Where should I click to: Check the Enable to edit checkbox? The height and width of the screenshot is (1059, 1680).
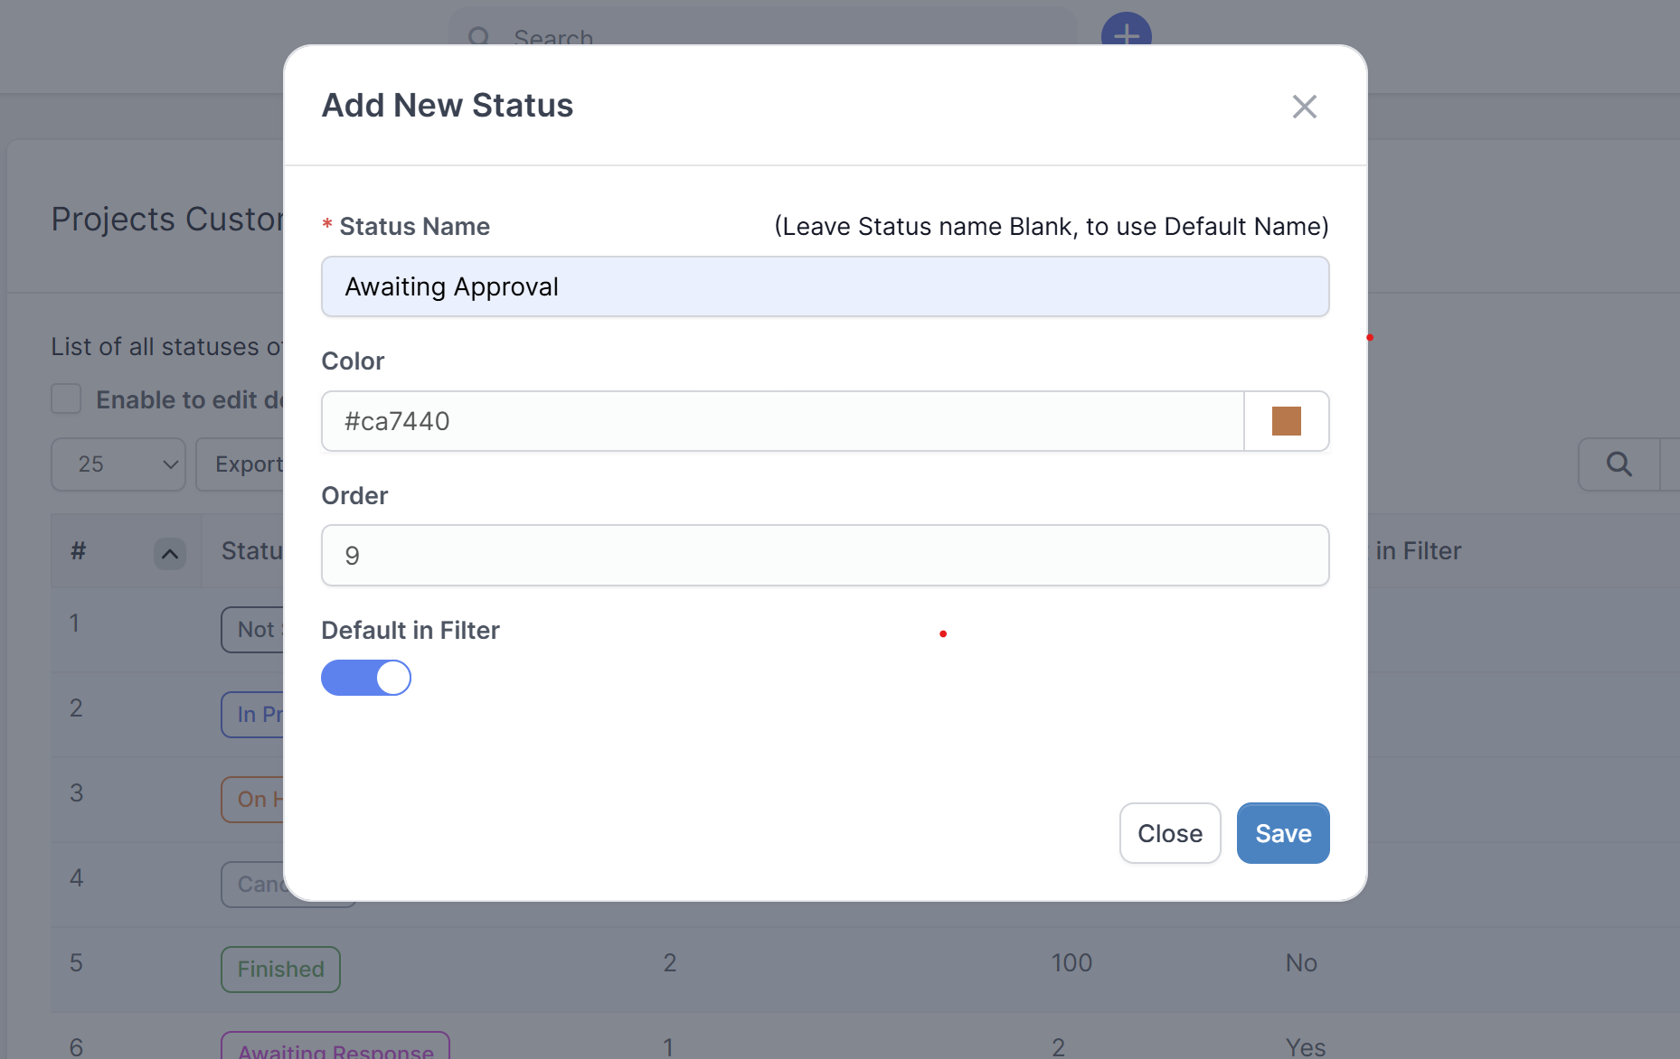tap(65, 398)
